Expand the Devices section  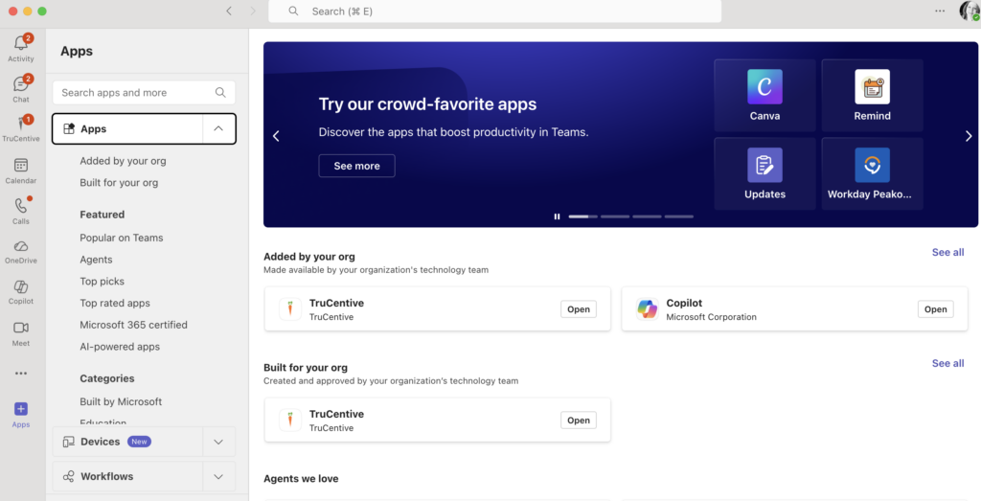pos(218,442)
